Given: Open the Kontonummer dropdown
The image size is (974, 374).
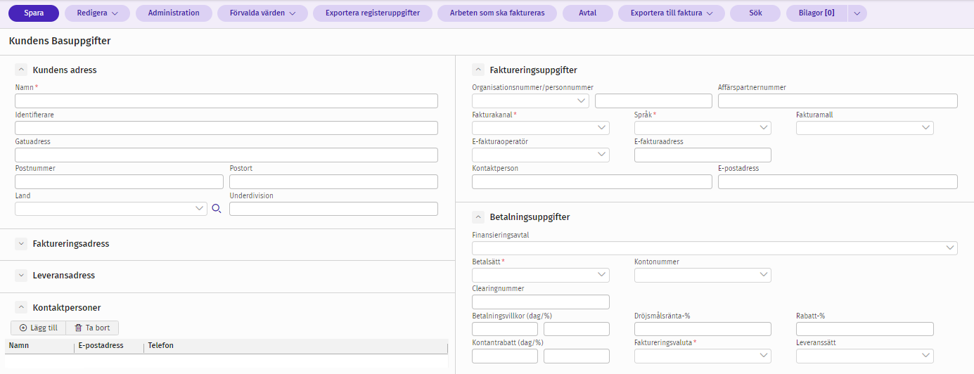Looking at the screenshot, I should pyautogui.click(x=703, y=275).
